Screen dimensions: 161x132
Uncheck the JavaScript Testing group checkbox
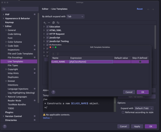point(48,41)
